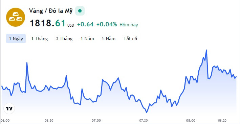The width and height of the screenshot is (240, 124).
Task: Click the Hôm nay label
Action: (x=129, y=25)
